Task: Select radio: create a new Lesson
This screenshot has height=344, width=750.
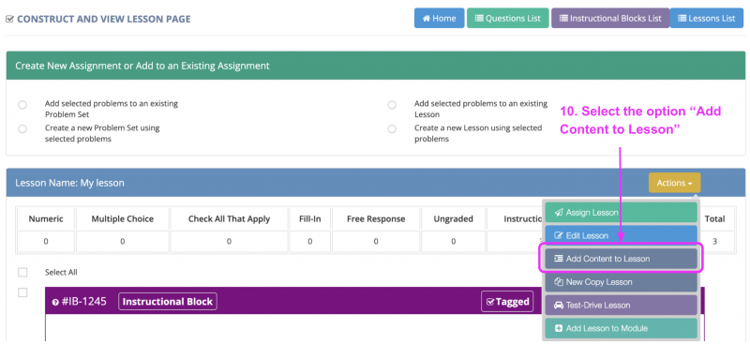Action: [392, 128]
